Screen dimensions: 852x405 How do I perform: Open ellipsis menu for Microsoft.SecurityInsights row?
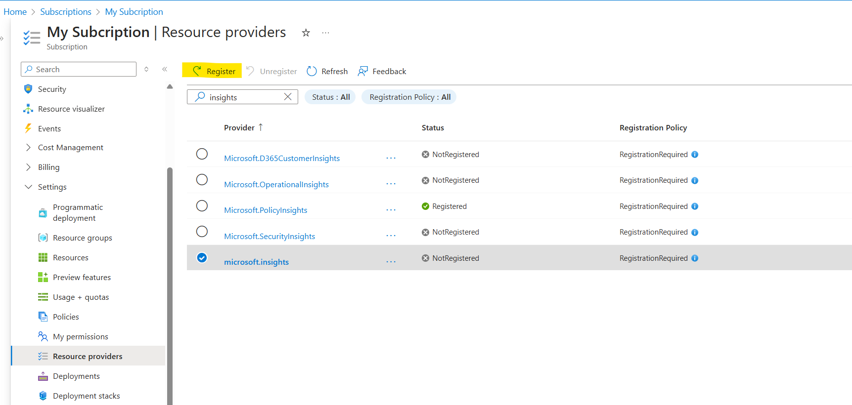coord(391,236)
